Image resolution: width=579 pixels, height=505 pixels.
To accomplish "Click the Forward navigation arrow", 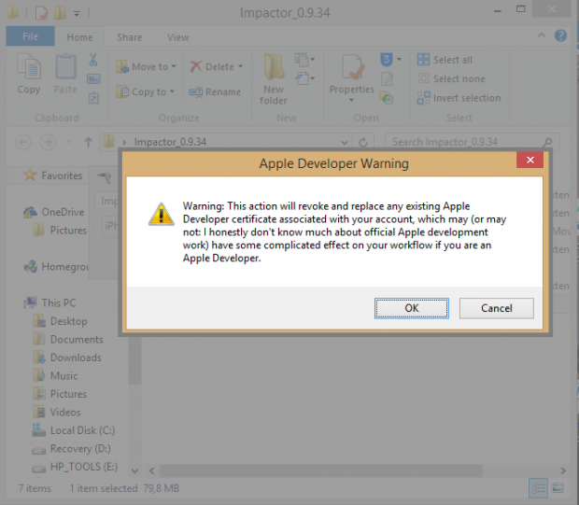I will pyautogui.click(x=48, y=142).
